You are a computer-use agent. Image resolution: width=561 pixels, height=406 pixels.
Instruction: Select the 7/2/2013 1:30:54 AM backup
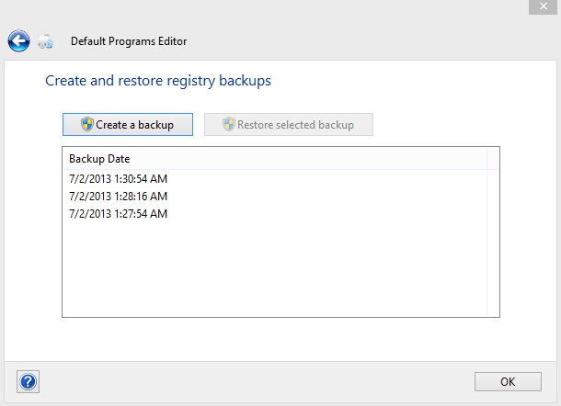[x=118, y=178]
